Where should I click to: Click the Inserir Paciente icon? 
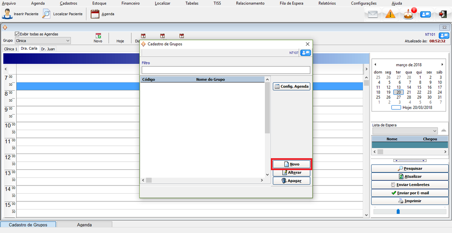click(x=7, y=14)
